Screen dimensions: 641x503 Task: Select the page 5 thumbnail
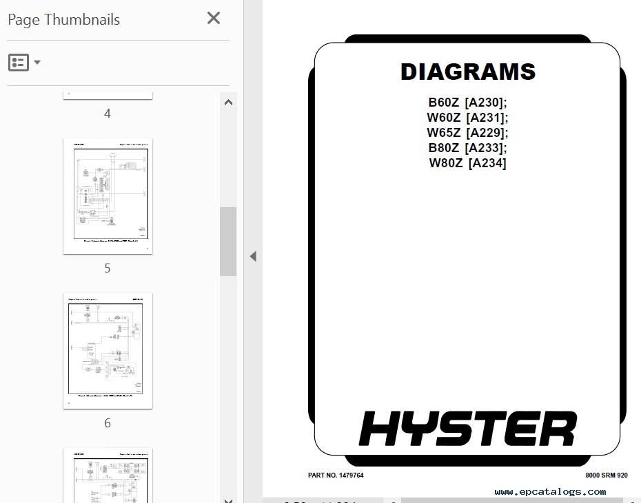pyautogui.click(x=108, y=196)
